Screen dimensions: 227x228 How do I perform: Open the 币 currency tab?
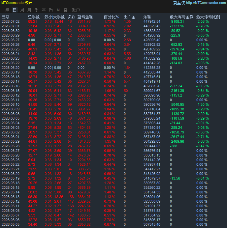[51, 10]
